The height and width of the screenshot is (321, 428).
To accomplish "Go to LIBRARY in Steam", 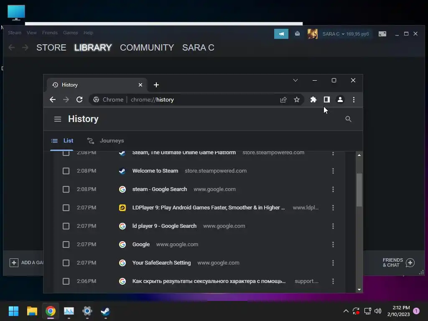I will (x=93, y=48).
